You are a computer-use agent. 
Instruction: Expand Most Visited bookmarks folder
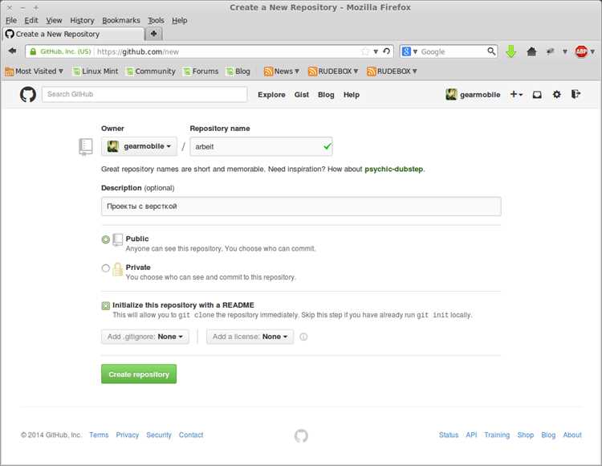(35, 71)
